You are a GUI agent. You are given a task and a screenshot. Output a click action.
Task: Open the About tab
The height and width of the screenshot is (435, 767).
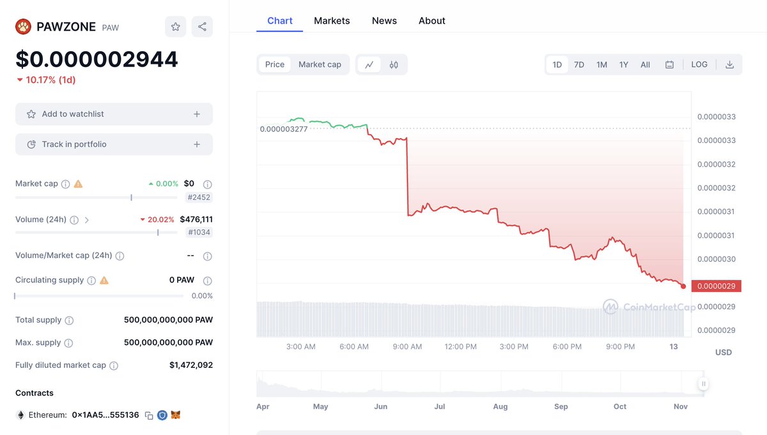click(x=432, y=20)
